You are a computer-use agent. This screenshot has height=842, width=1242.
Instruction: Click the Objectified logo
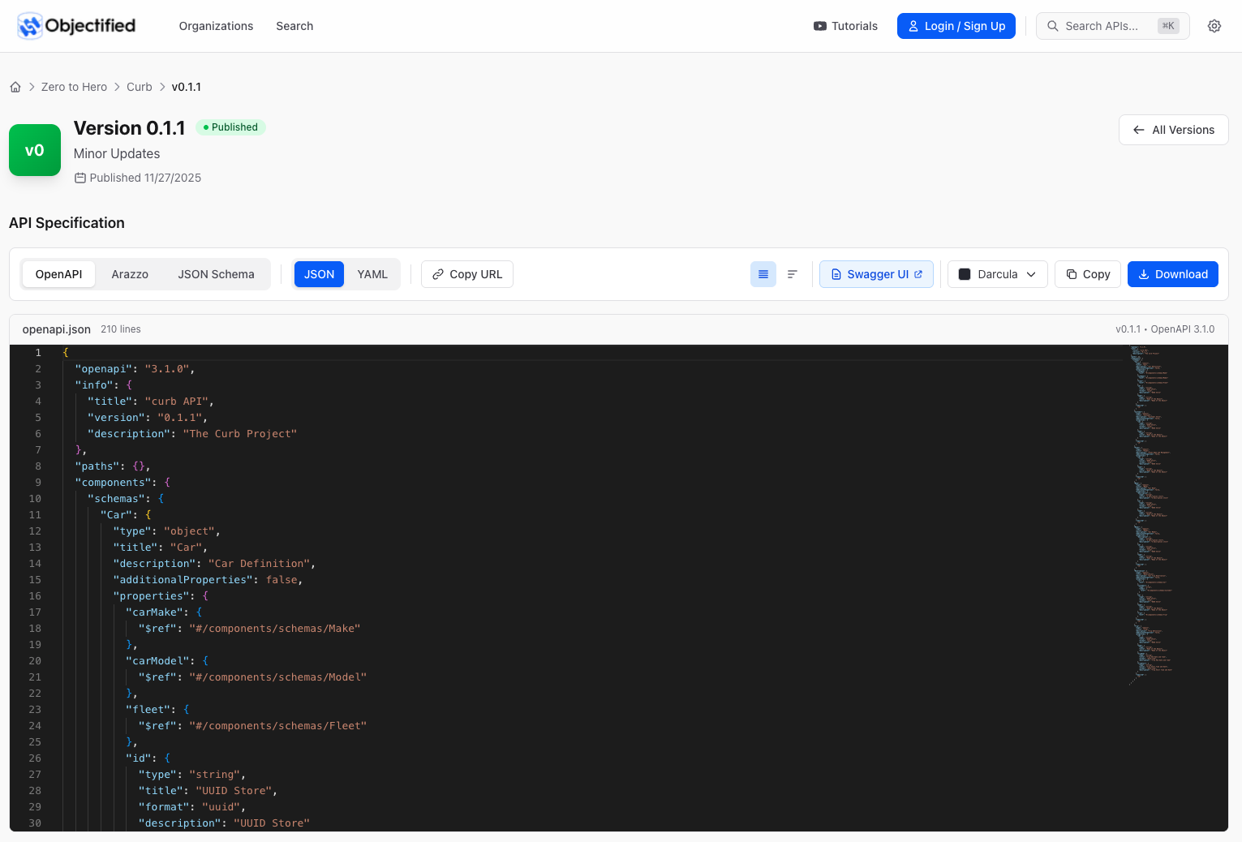[75, 25]
